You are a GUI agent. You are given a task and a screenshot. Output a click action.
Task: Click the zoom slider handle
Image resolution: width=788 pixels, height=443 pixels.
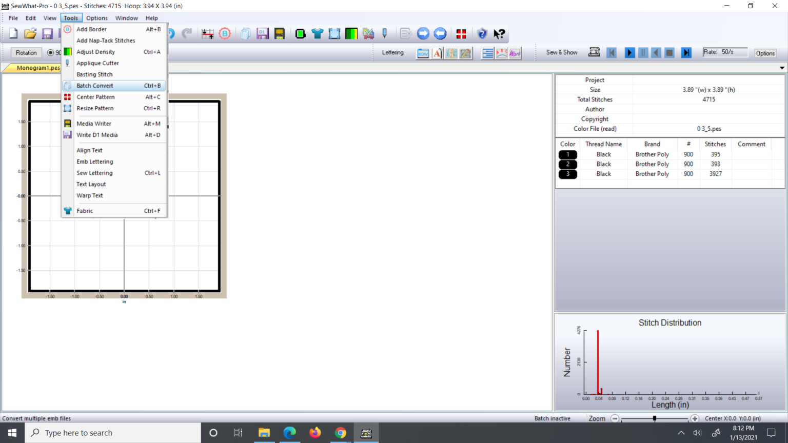[655, 418]
